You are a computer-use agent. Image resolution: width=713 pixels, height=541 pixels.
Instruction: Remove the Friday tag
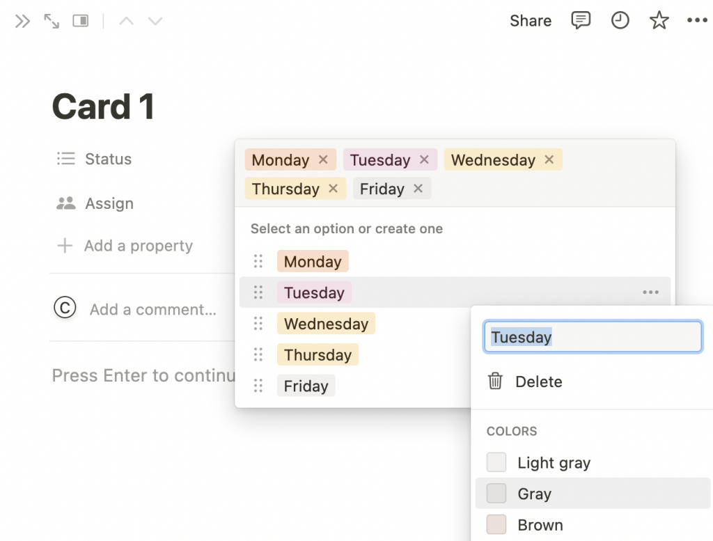(418, 189)
